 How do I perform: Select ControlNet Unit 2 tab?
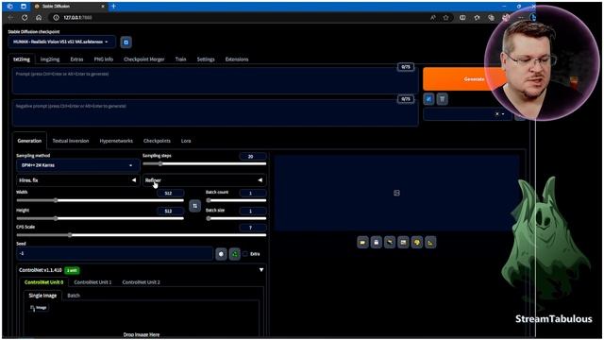tap(141, 282)
